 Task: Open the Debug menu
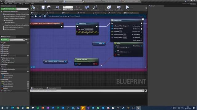pos(21,4)
